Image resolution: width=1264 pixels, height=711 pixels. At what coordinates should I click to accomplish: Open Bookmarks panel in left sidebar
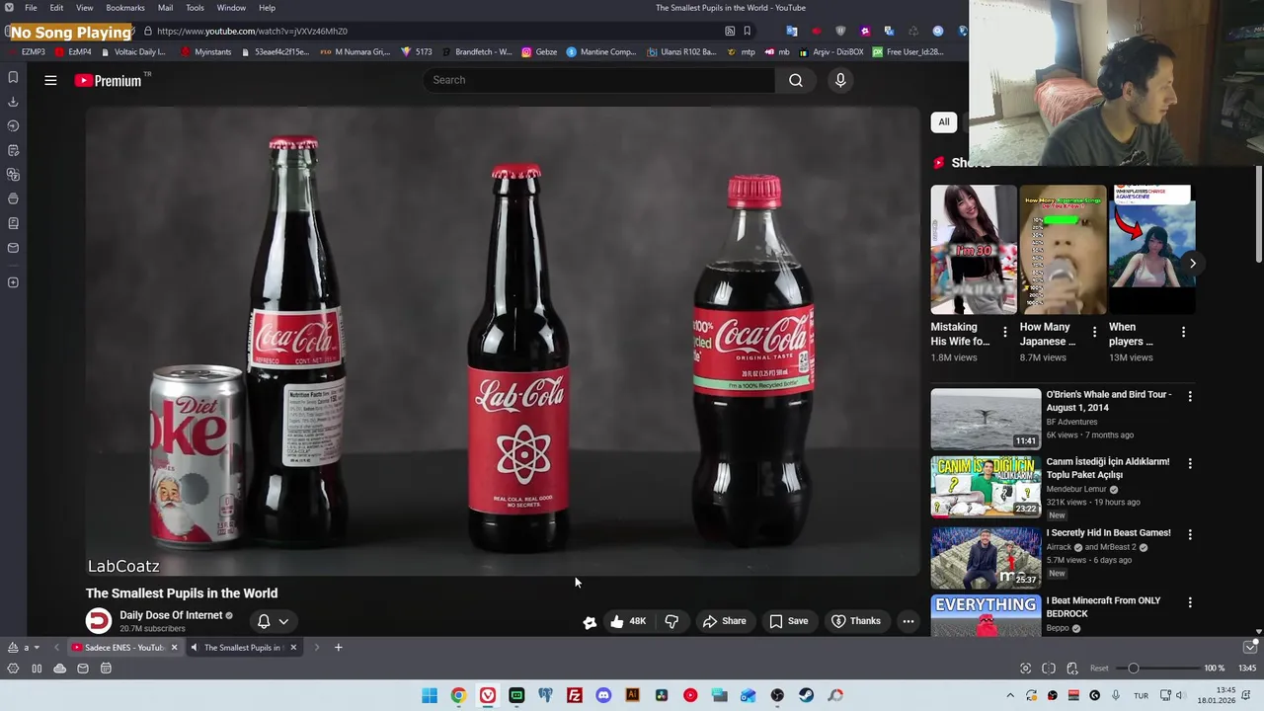(13, 77)
